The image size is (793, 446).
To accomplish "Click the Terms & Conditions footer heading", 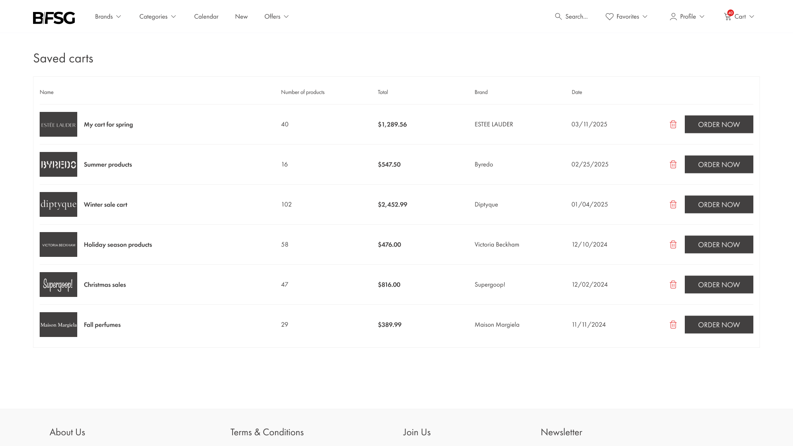I will click(x=267, y=432).
